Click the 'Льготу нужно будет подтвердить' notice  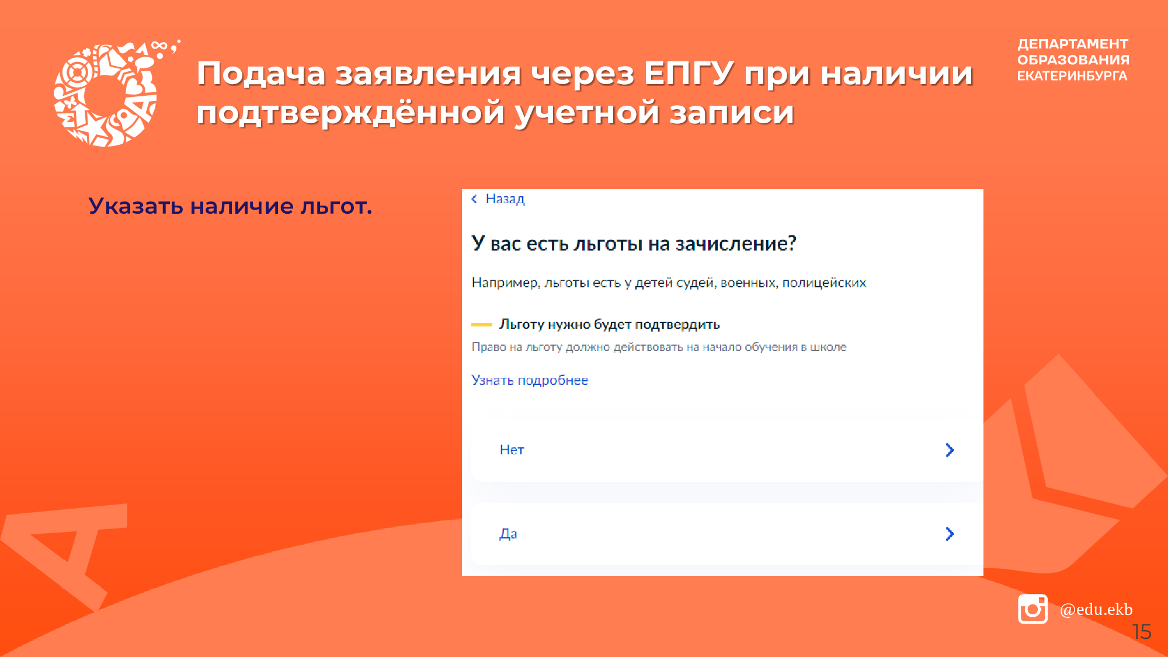pos(609,325)
